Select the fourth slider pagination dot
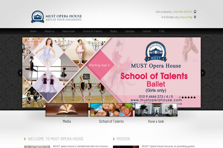This screenshot has width=223, height=148. pos(188,97)
